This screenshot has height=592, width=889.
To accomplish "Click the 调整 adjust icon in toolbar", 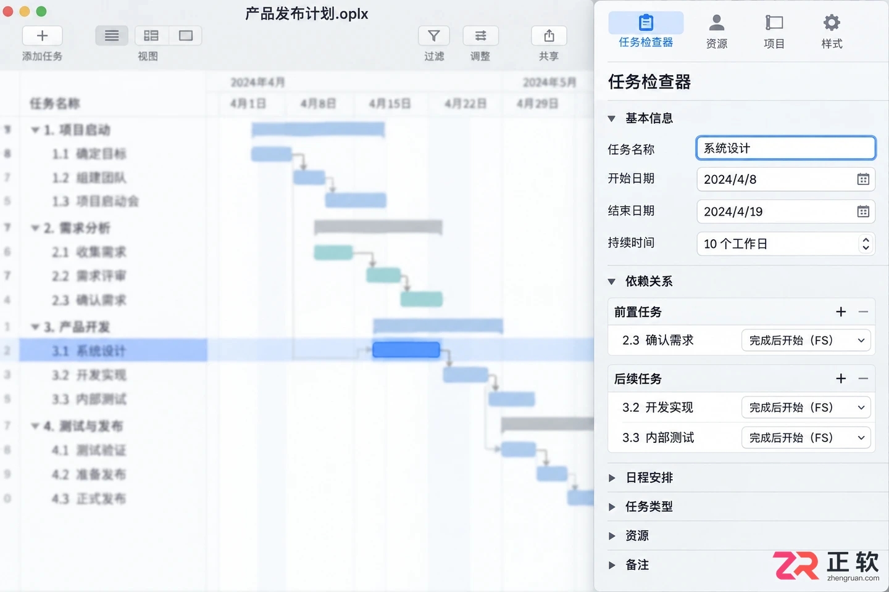I will click(x=480, y=36).
